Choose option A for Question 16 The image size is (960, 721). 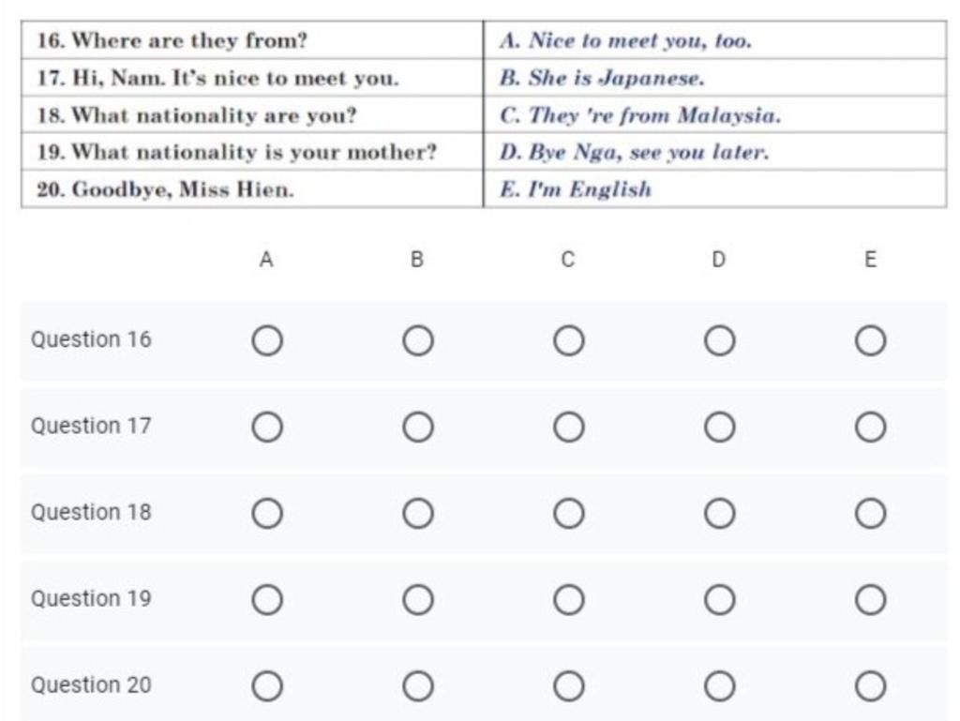coord(266,341)
